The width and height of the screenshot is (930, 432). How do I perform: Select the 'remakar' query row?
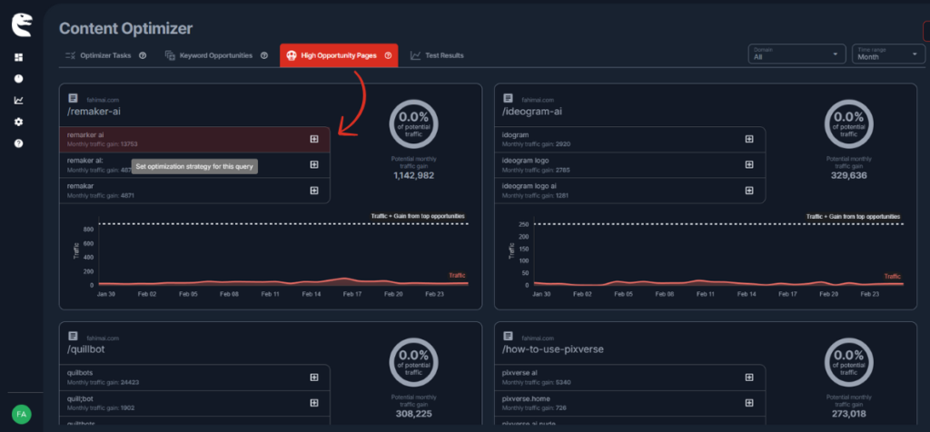(x=194, y=191)
